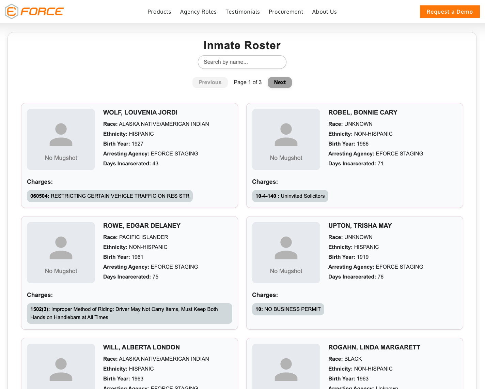Click the NO BUSINESS PERMIT charge tag
This screenshot has width=485, height=389.
click(x=288, y=309)
